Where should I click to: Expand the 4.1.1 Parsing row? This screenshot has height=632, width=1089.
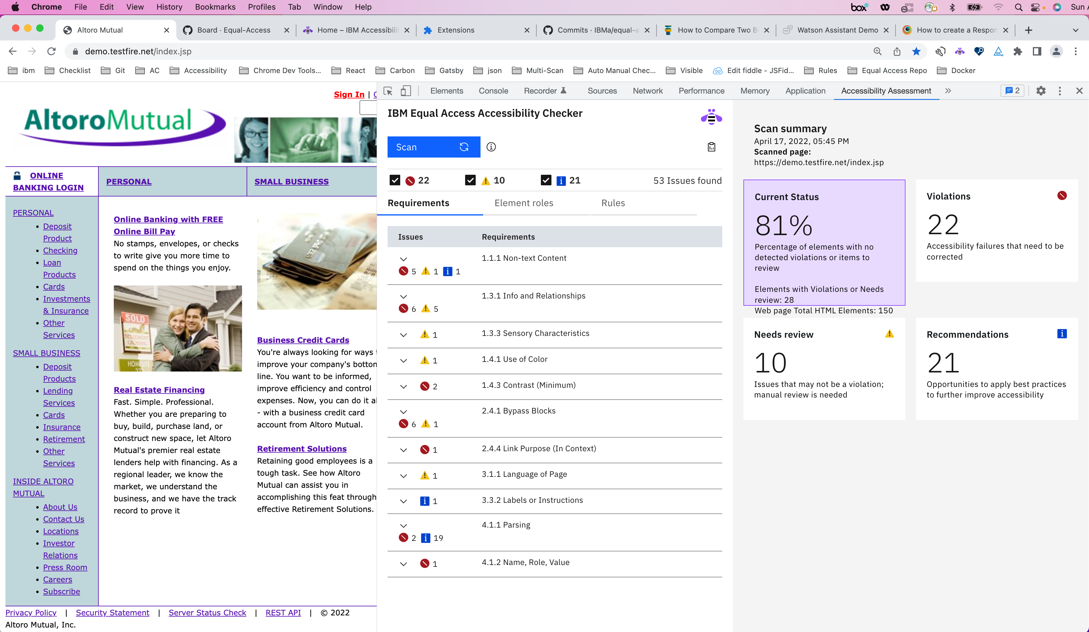click(x=403, y=526)
